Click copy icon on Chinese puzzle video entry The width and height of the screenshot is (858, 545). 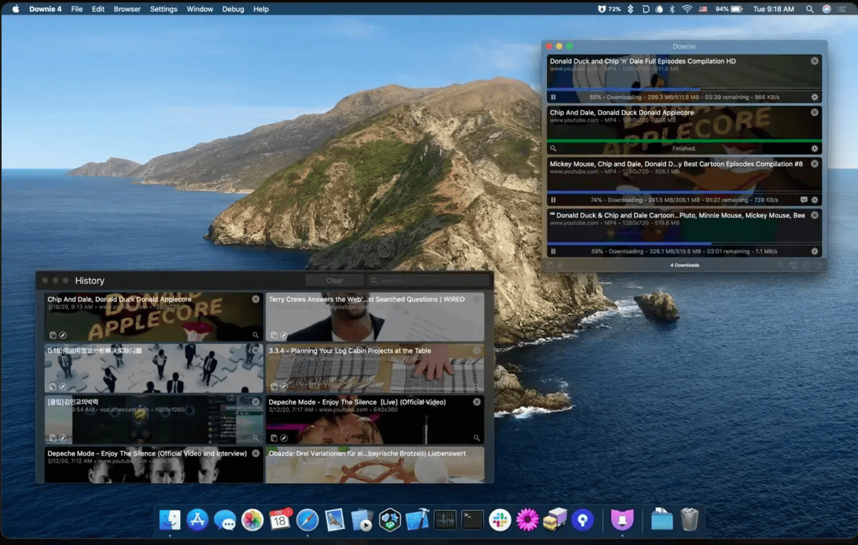tap(53, 387)
